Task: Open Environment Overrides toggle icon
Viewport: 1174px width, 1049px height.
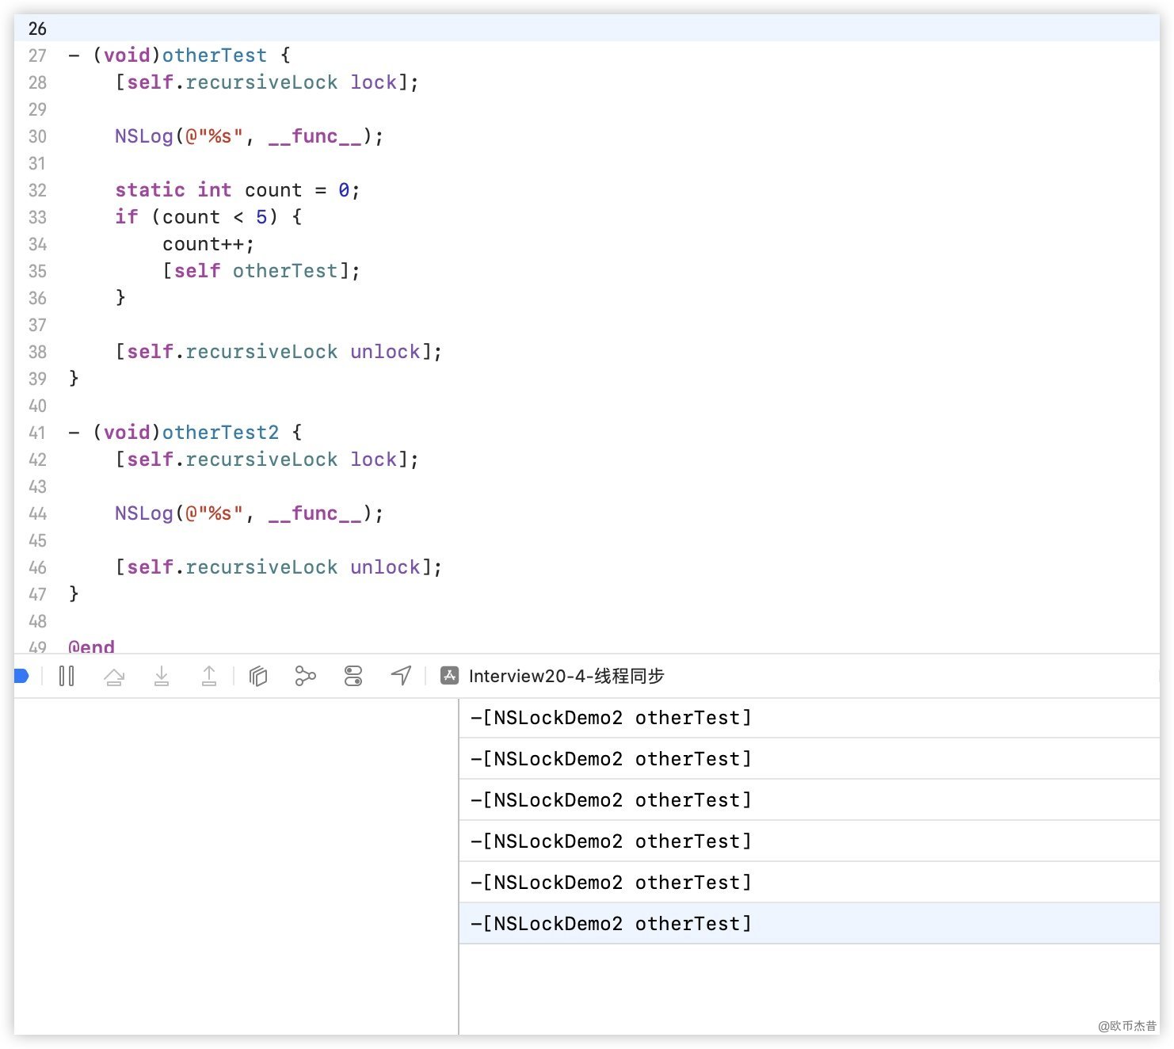Action: [353, 676]
